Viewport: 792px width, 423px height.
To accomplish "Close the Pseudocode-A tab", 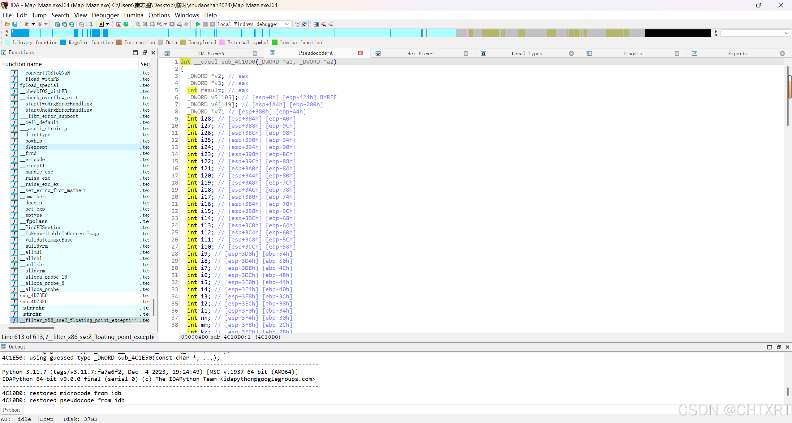I will pyautogui.click(x=360, y=53).
